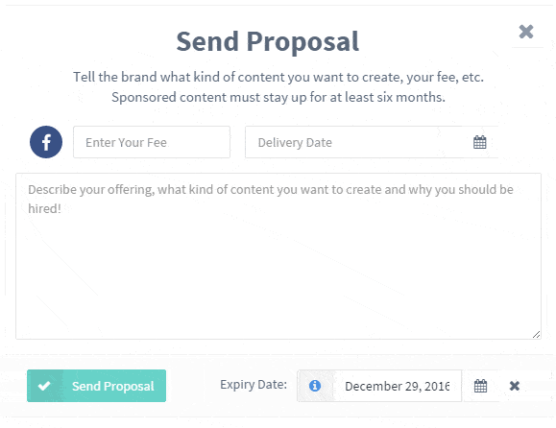This screenshot has width=556, height=428.
Task: Clear the Expiry Date with X icon
Action: point(515,386)
